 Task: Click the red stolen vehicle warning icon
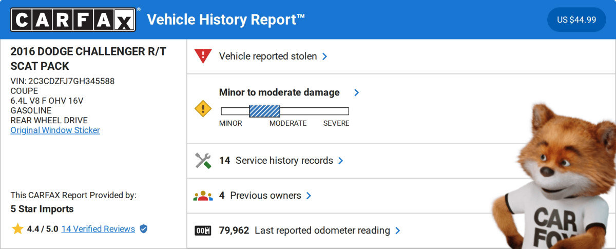(x=203, y=56)
